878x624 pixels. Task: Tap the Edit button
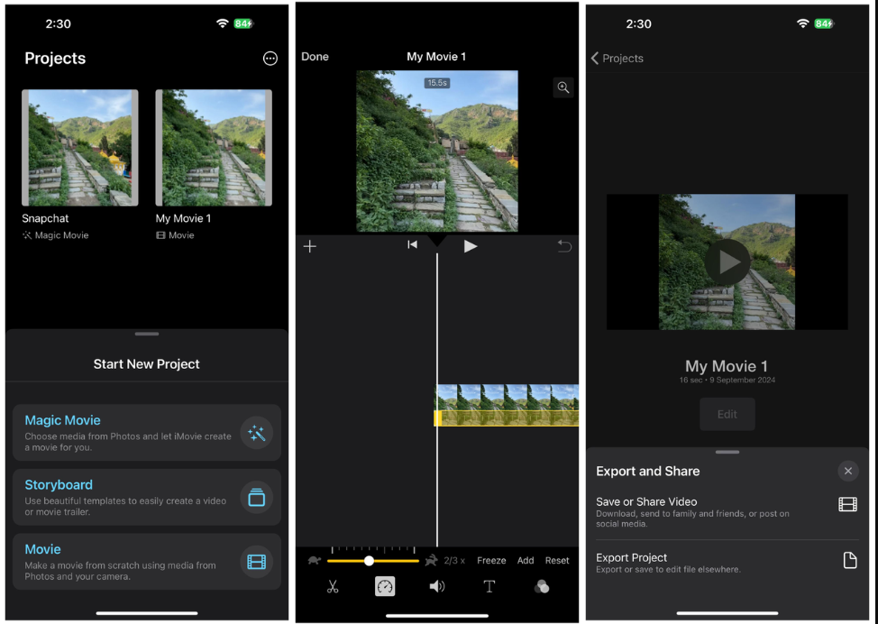pos(727,415)
